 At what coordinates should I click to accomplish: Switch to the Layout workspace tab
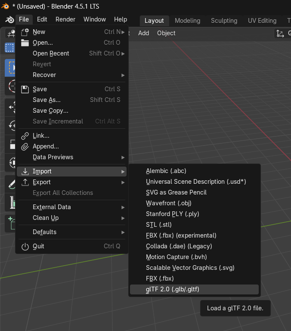[154, 21]
